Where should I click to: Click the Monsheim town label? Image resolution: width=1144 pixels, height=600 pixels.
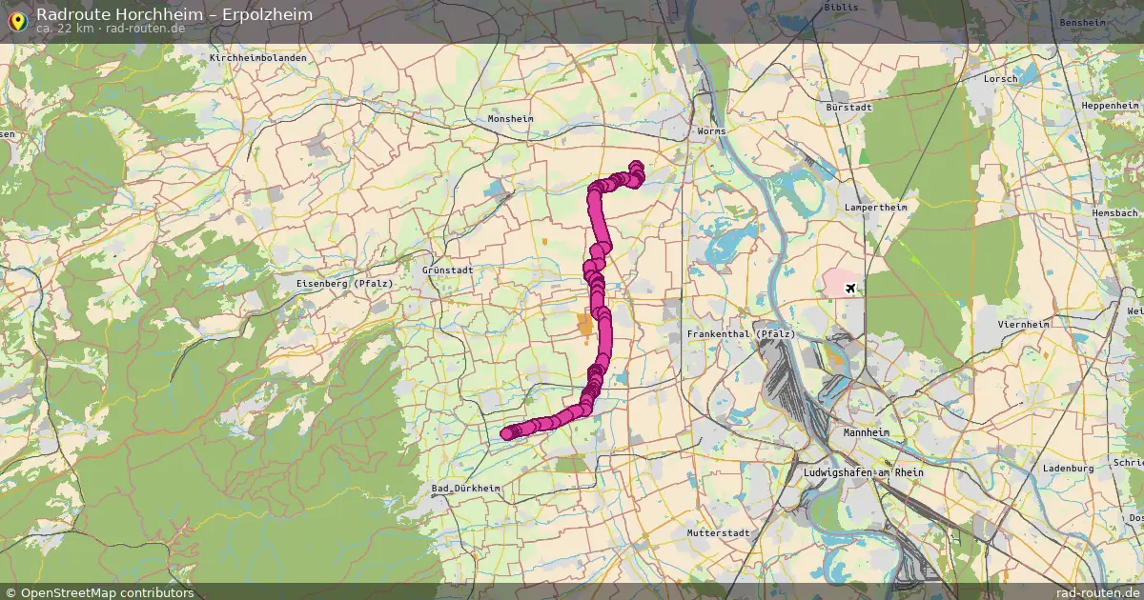click(511, 119)
